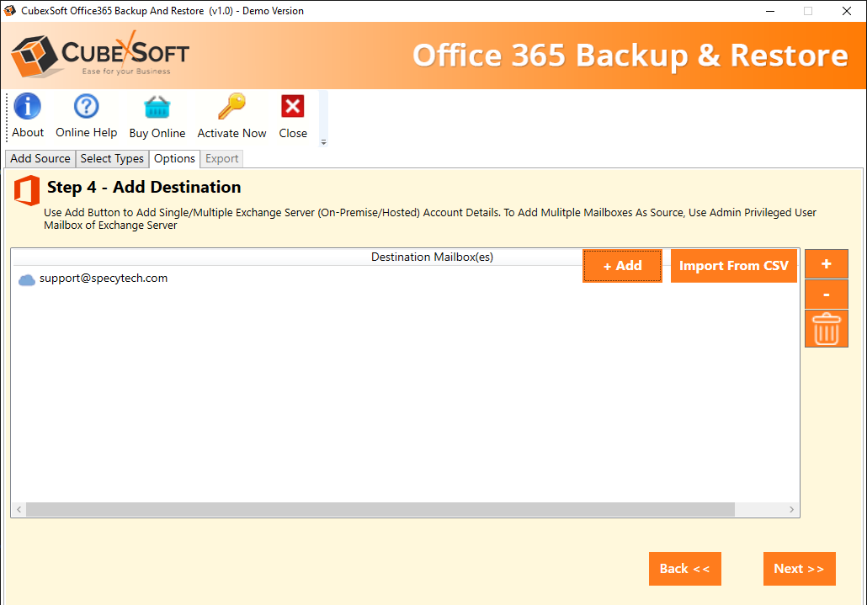Switch to the Select Types tab
The width and height of the screenshot is (867, 605).
(x=112, y=158)
